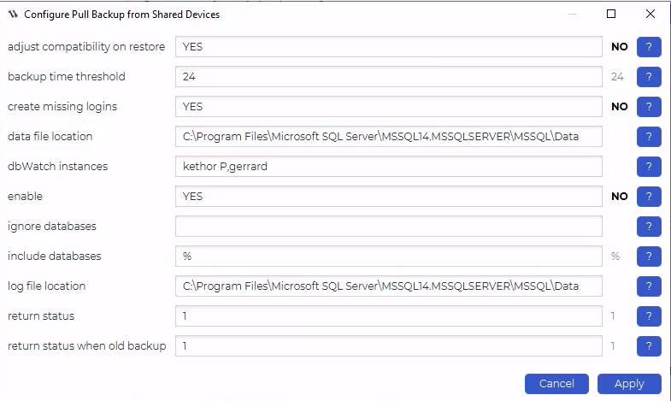The width and height of the screenshot is (671, 401).
Task: Click help icon for data file location
Action: pos(649,137)
